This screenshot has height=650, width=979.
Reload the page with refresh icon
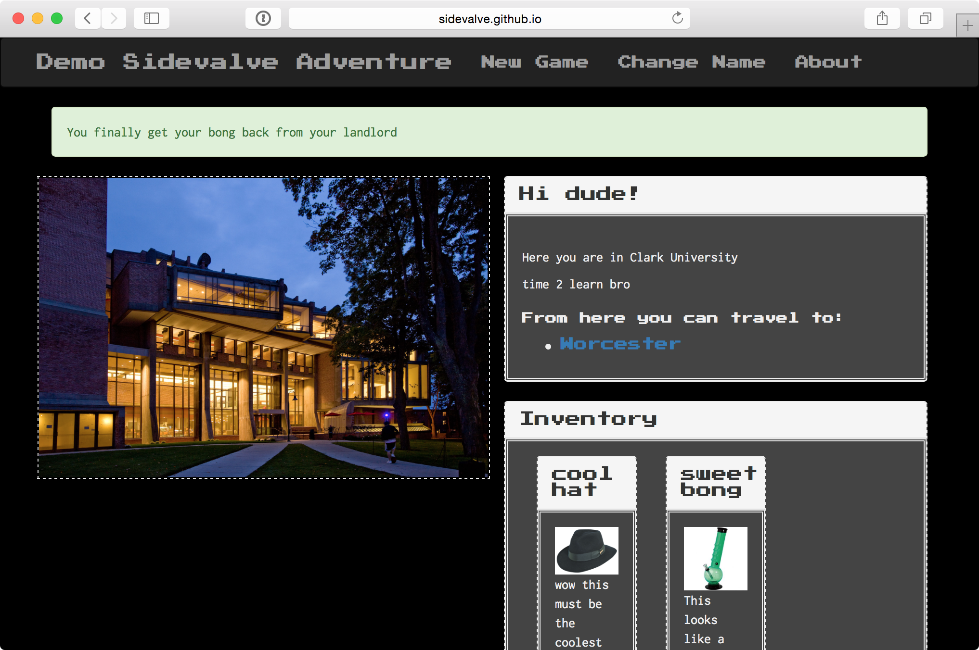tap(677, 18)
